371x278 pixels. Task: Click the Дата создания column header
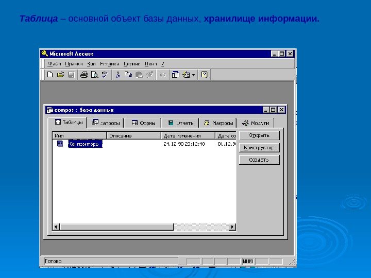226,136
